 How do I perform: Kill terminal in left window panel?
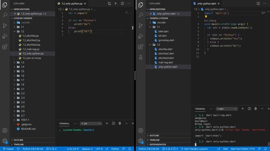120,123
